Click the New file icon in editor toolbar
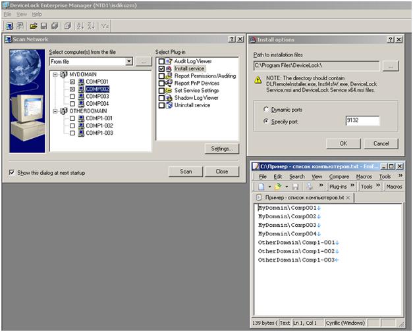413x332 pixels. tap(262, 187)
